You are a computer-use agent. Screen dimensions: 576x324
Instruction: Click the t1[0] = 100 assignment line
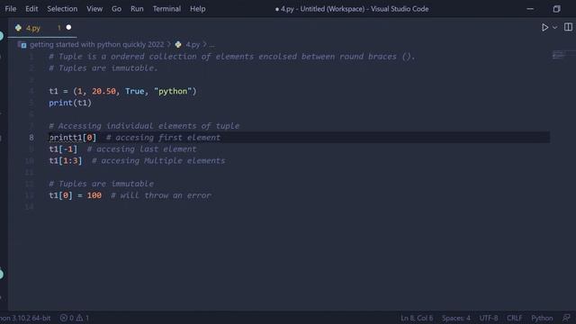(x=76, y=195)
